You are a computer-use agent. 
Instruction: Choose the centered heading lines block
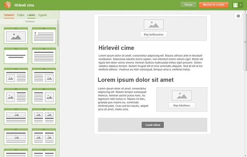[16, 56]
